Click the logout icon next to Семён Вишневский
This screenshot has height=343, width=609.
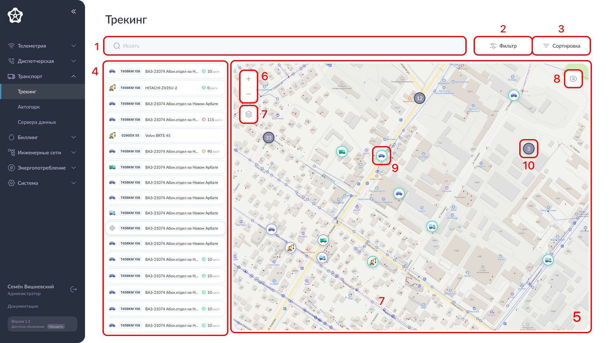coord(74,289)
